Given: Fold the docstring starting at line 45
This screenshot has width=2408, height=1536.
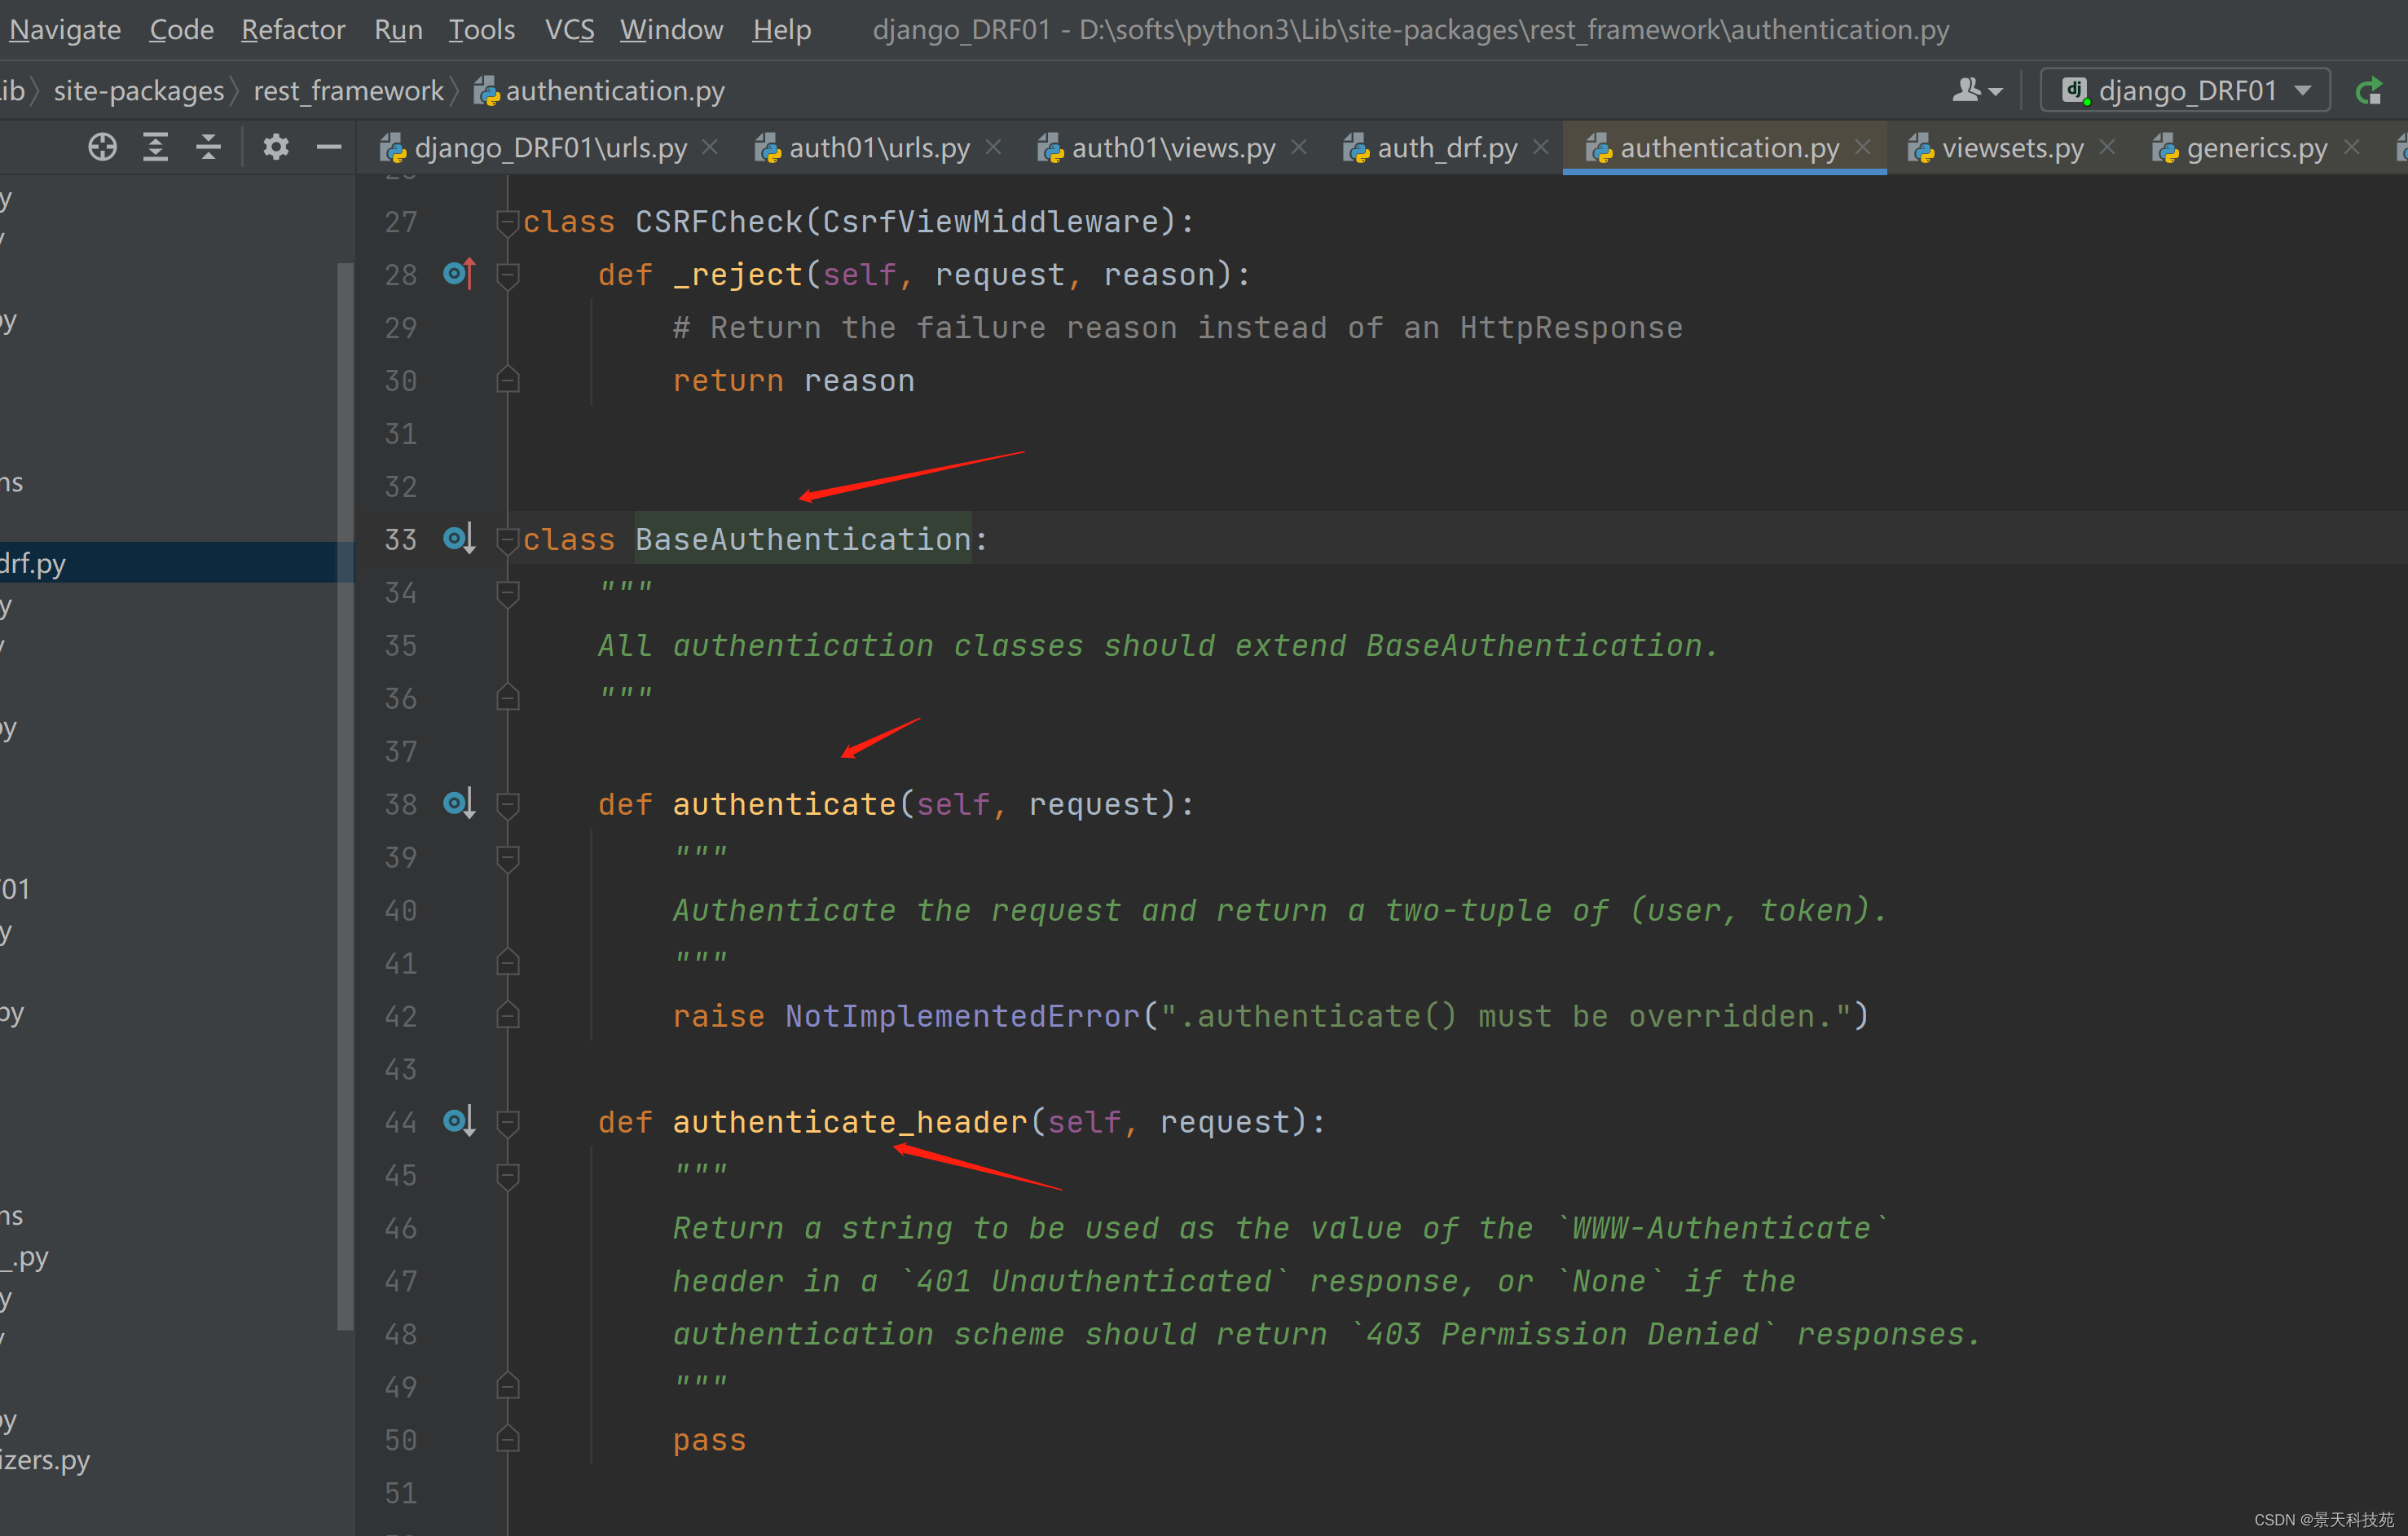Looking at the screenshot, I should pos(508,1175).
